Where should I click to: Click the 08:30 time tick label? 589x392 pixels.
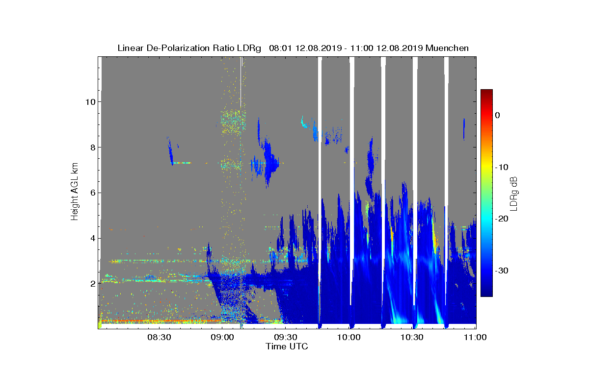click(159, 338)
